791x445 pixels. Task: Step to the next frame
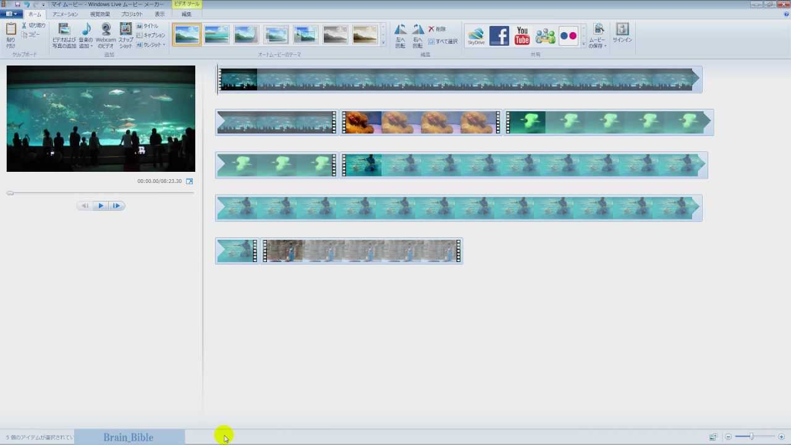click(x=117, y=206)
